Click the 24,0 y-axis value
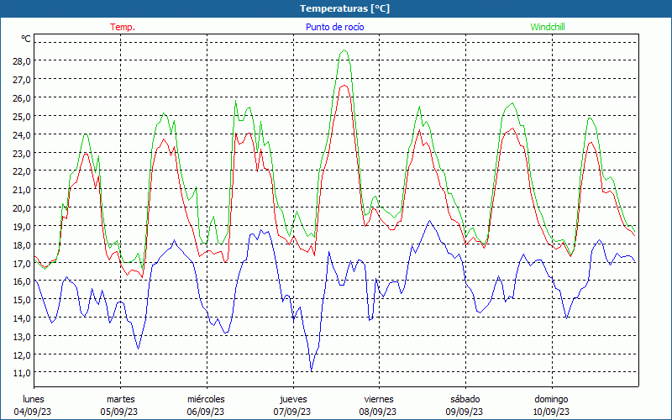The width and height of the screenshot is (672, 420). pyautogui.click(x=22, y=134)
